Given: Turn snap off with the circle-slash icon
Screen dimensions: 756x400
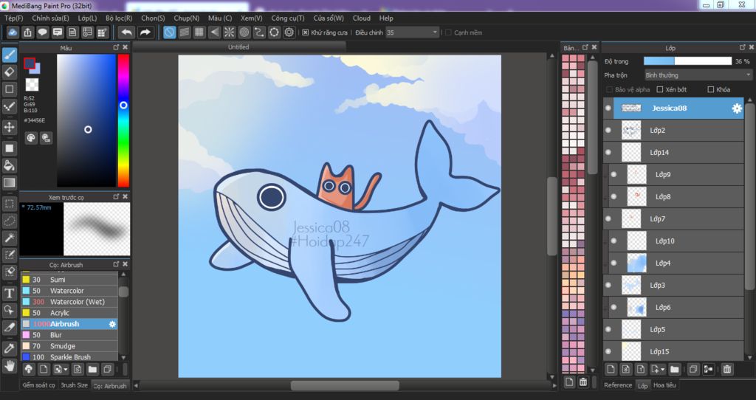Looking at the screenshot, I should (x=169, y=32).
